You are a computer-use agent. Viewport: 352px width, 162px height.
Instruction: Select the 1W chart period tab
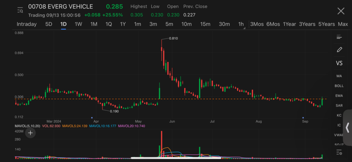point(78,24)
